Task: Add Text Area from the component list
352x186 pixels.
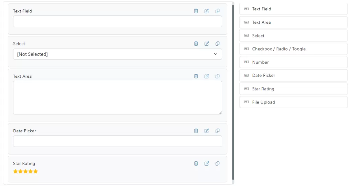Action: click(x=294, y=22)
